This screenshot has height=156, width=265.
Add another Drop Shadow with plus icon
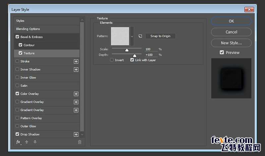click(76, 134)
